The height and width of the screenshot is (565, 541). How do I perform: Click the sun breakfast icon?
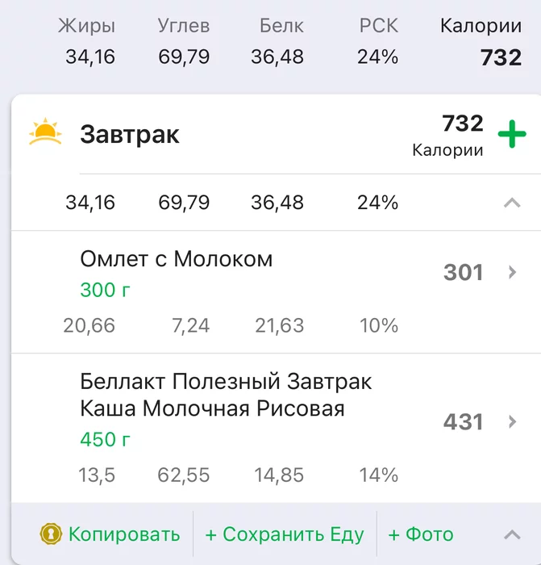click(45, 131)
